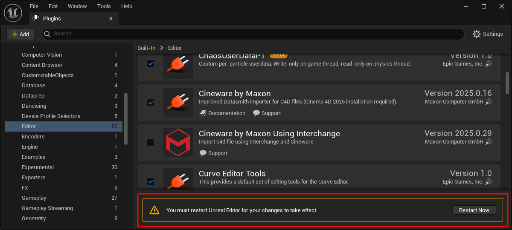Click the Curve Editor Tools title

click(x=232, y=174)
